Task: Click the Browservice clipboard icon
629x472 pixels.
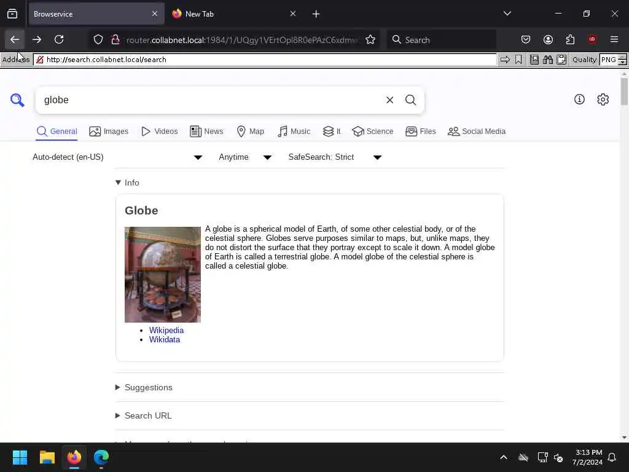Action: click(x=561, y=60)
